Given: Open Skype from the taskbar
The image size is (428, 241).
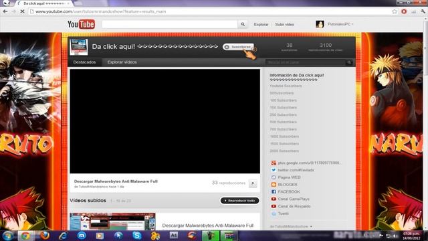Looking at the screenshot, I should click(x=136, y=236).
